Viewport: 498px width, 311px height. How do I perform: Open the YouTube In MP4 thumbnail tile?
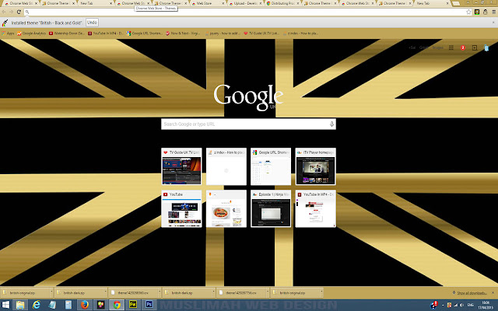(315, 208)
